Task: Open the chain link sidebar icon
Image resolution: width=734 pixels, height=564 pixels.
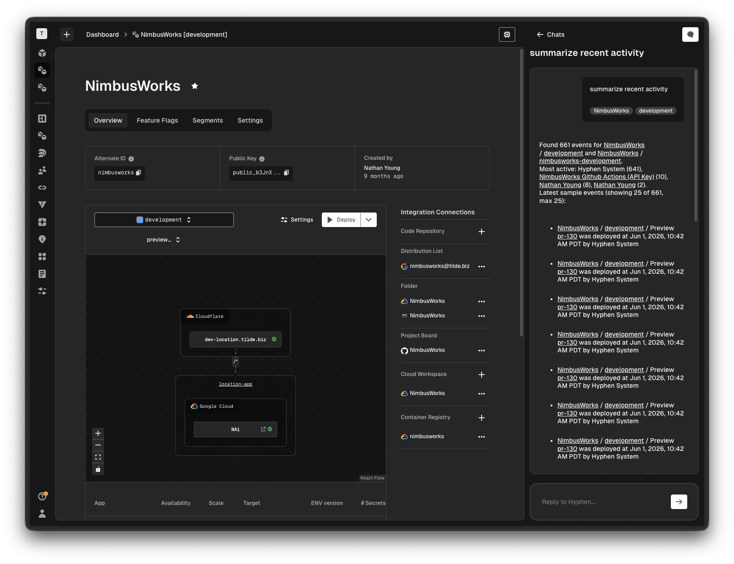Action: pos(42,188)
